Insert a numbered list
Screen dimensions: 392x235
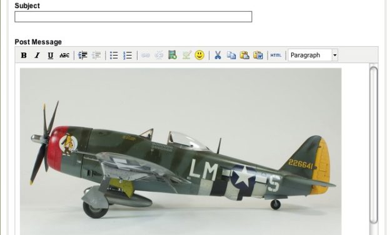tap(128, 55)
